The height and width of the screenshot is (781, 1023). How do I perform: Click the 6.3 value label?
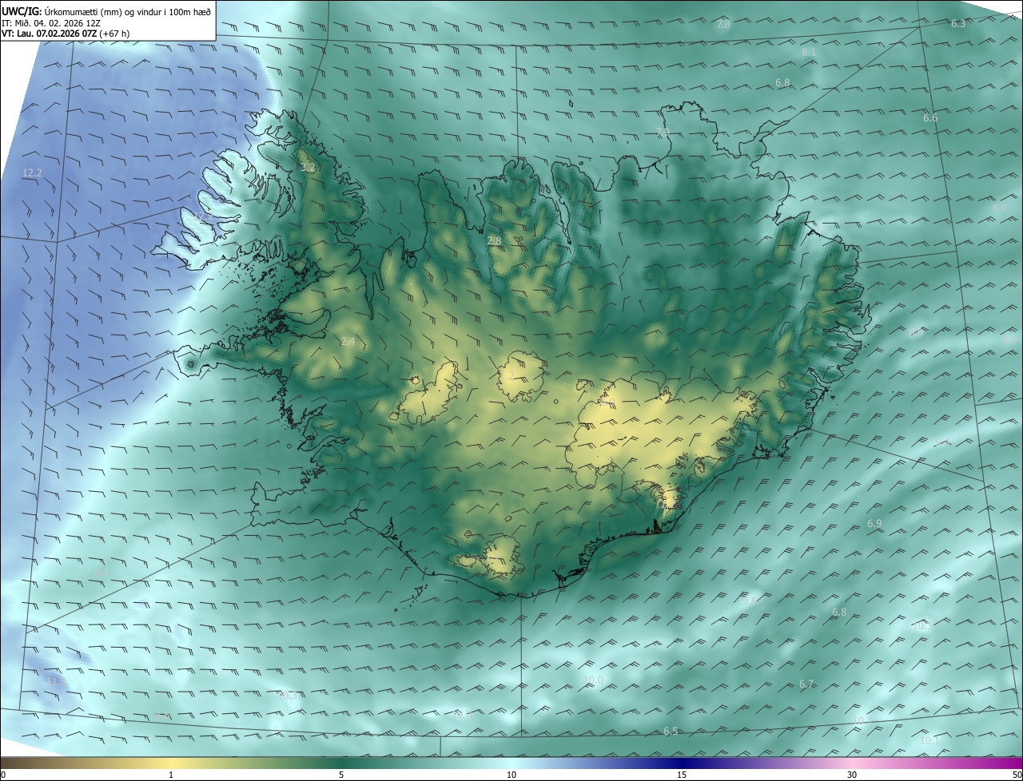(958, 23)
